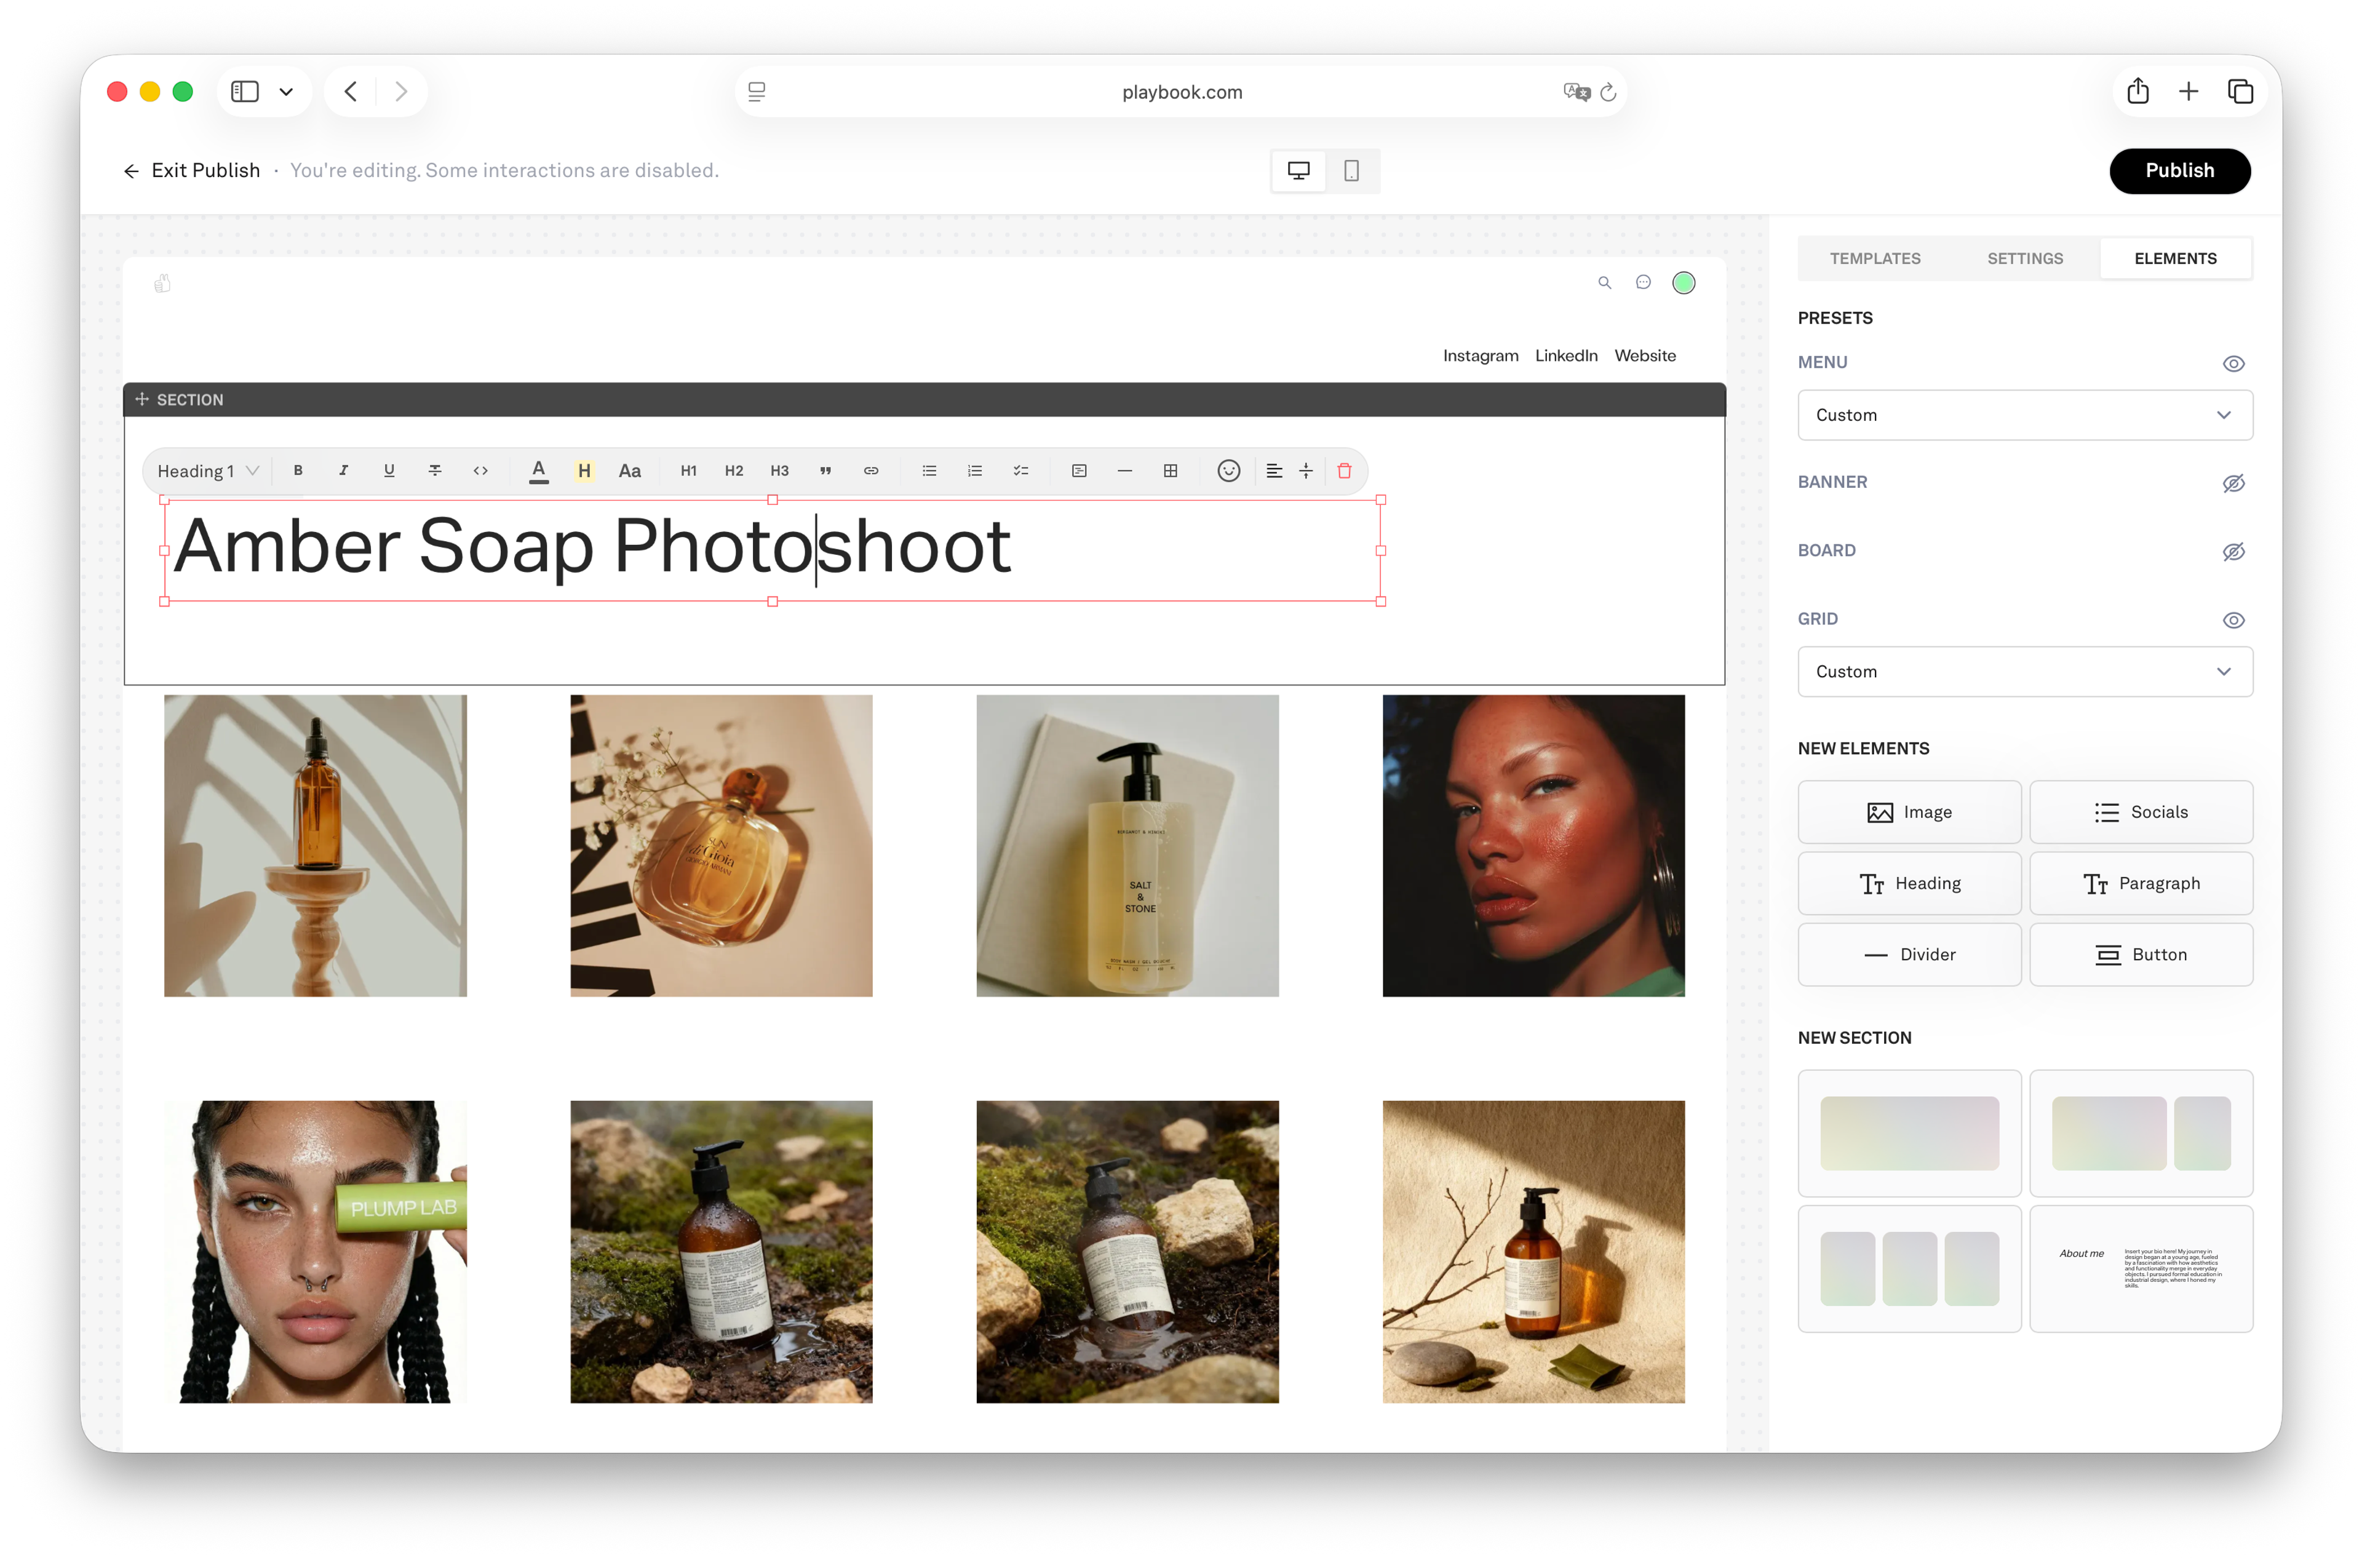This screenshot has height=1558, width=2362.
Task: Reload the playbook.com page
Action: coord(1608,92)
